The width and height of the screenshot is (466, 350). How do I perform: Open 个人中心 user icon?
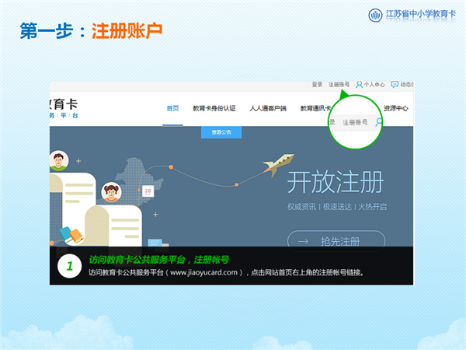[359, 85]
